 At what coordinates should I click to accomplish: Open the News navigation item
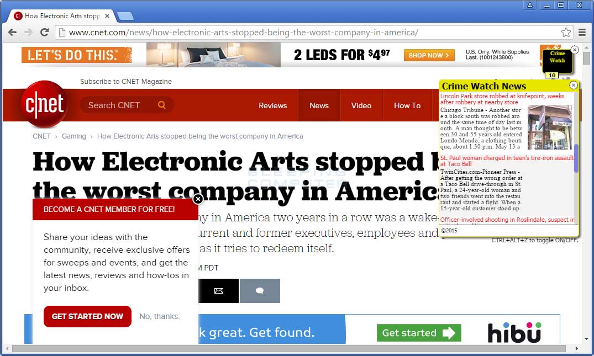[319, 105]
